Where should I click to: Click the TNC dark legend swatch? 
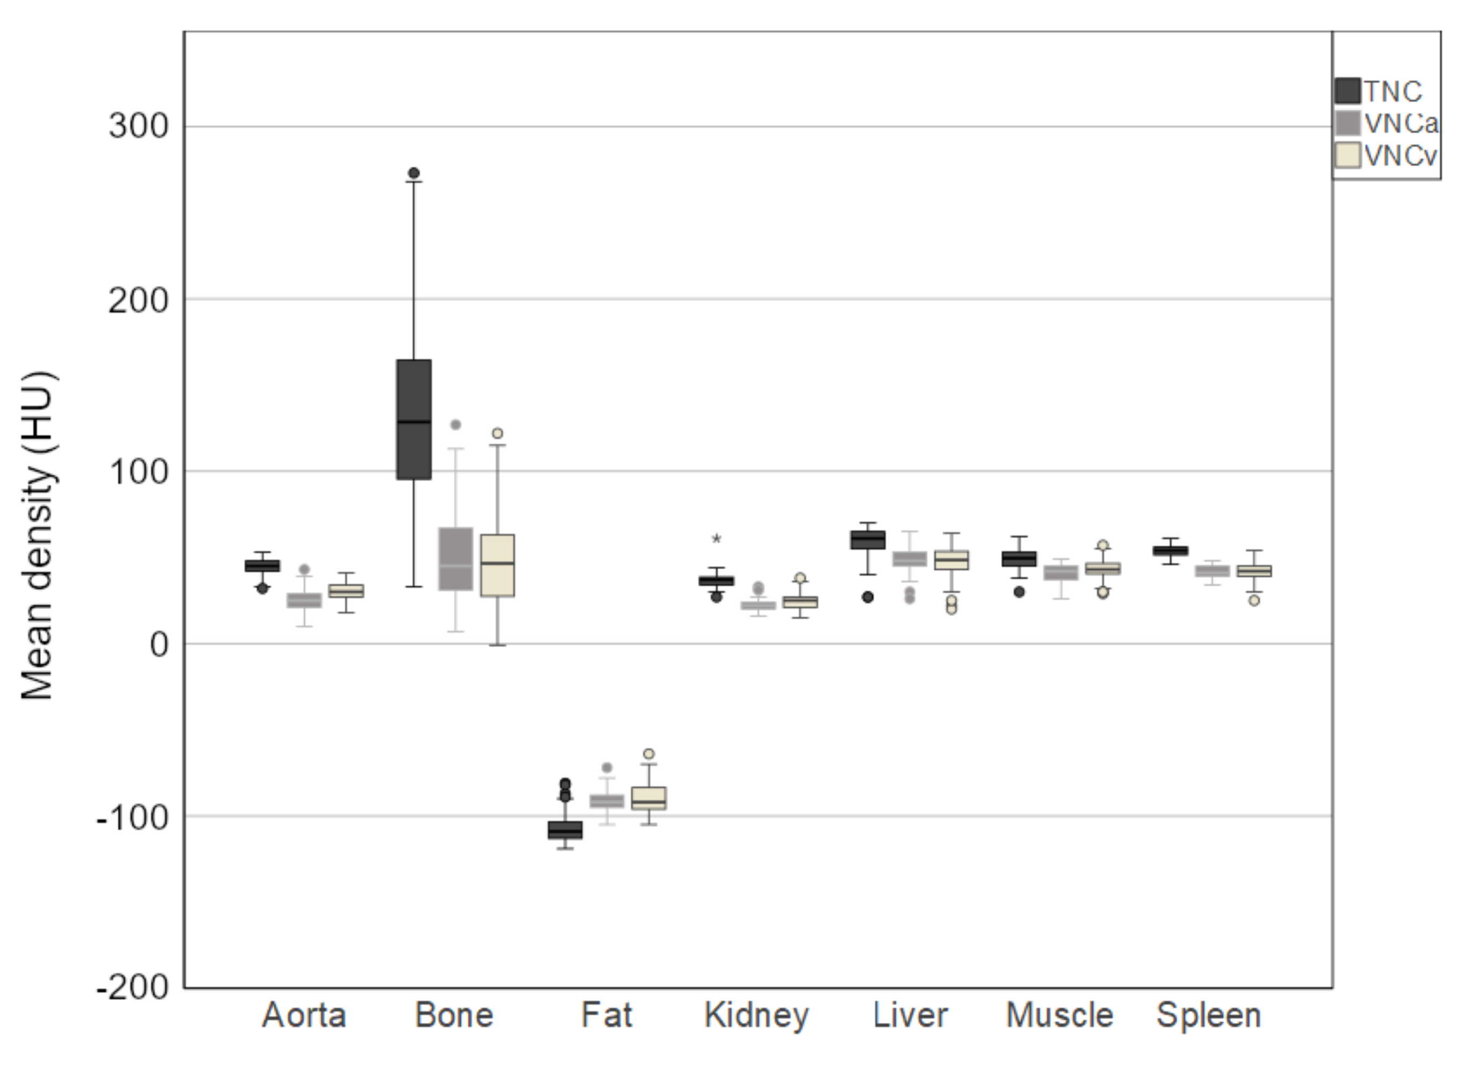click(1347, 90)
